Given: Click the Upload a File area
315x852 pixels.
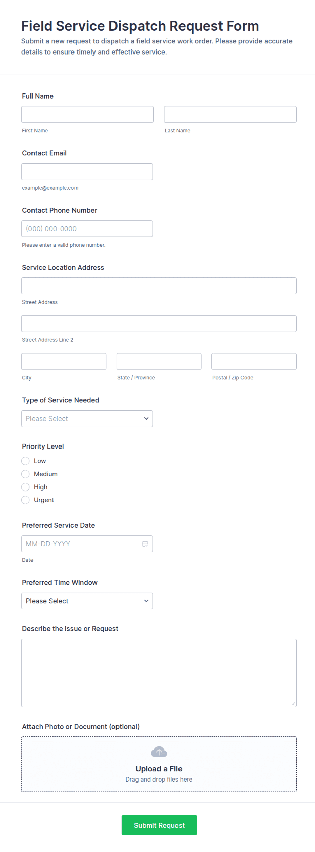Looking at the screenshot, I should (159, 764).
